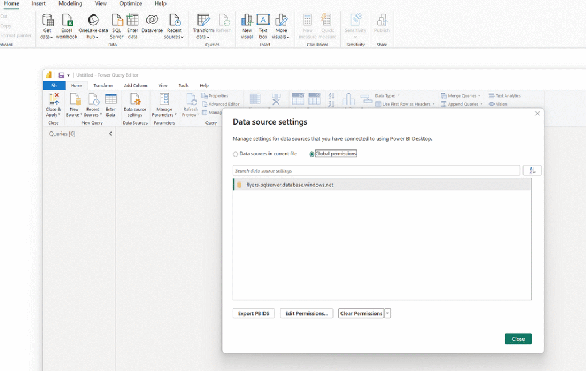Click the Search data source settings field
Screen dimensions: 586x371
tap(377, 170)
